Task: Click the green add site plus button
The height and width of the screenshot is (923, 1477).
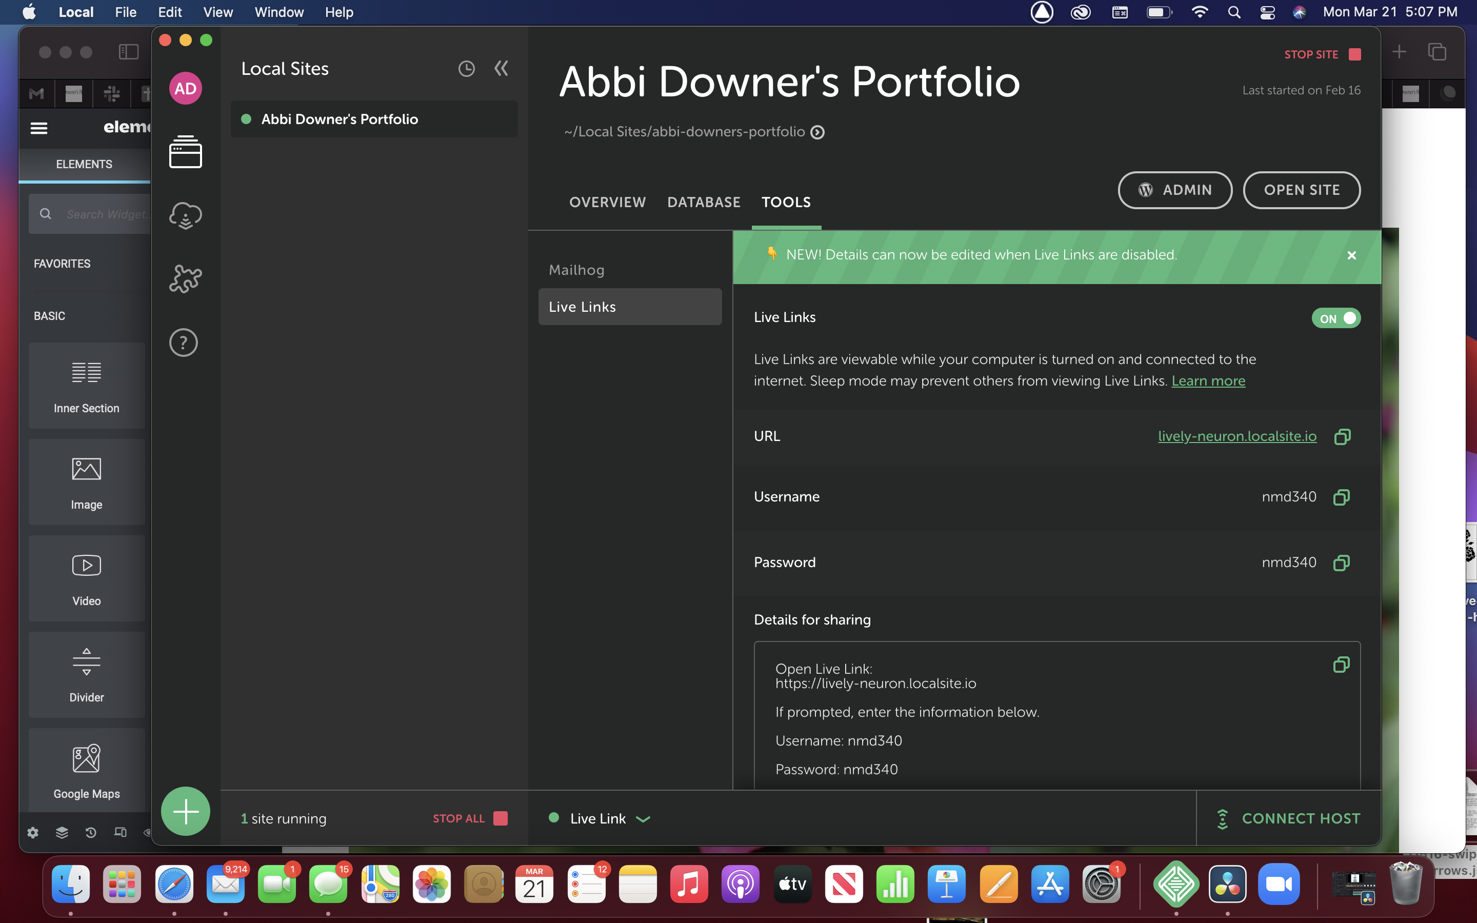Action: (186, 811)
